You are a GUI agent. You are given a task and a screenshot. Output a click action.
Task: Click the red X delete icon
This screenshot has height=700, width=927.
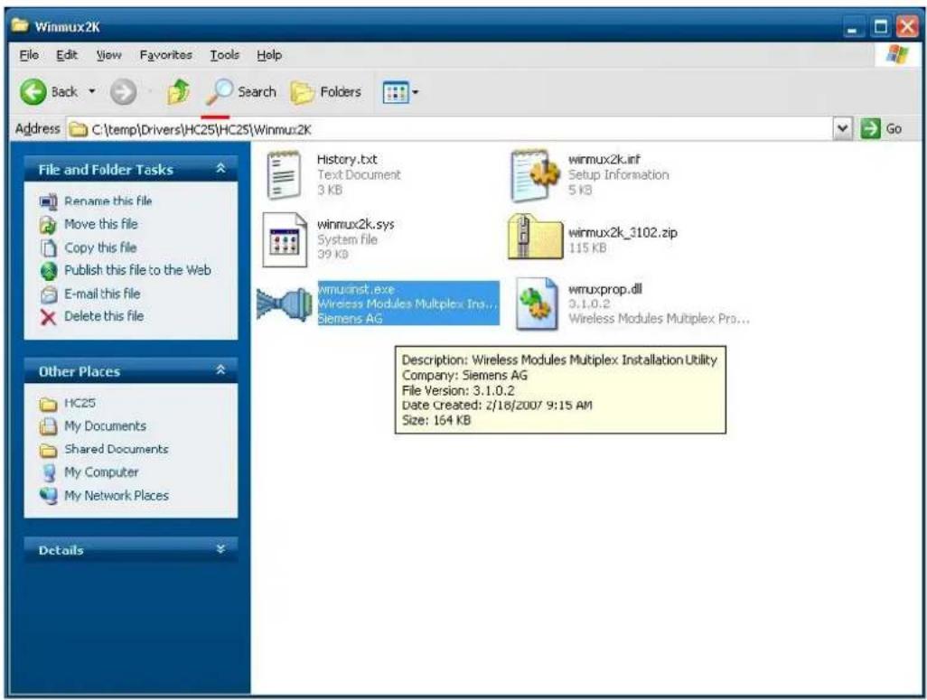click(x=48, y=317)
